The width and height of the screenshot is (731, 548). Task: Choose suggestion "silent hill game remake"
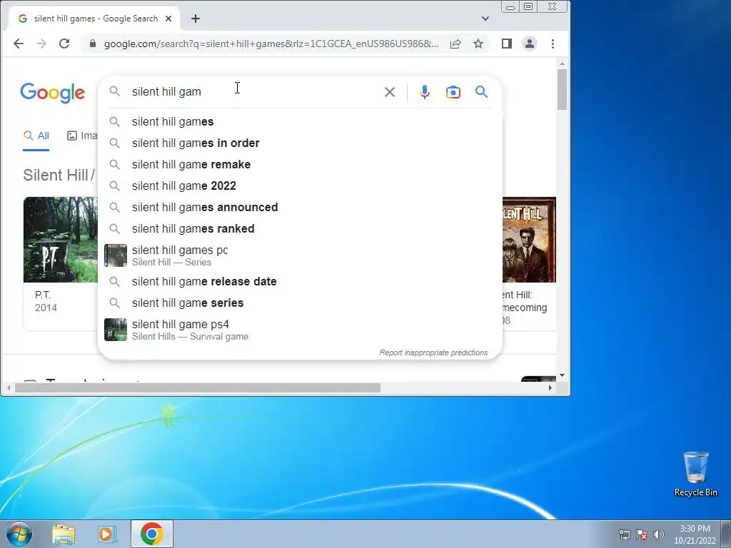pos(301,165)
